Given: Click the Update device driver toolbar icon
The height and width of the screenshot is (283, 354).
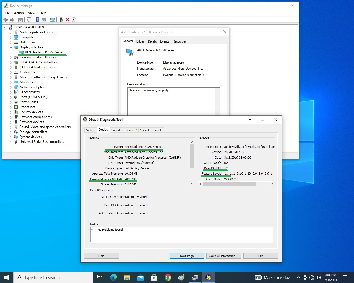Looking at the screenshot, I should 61,20.
